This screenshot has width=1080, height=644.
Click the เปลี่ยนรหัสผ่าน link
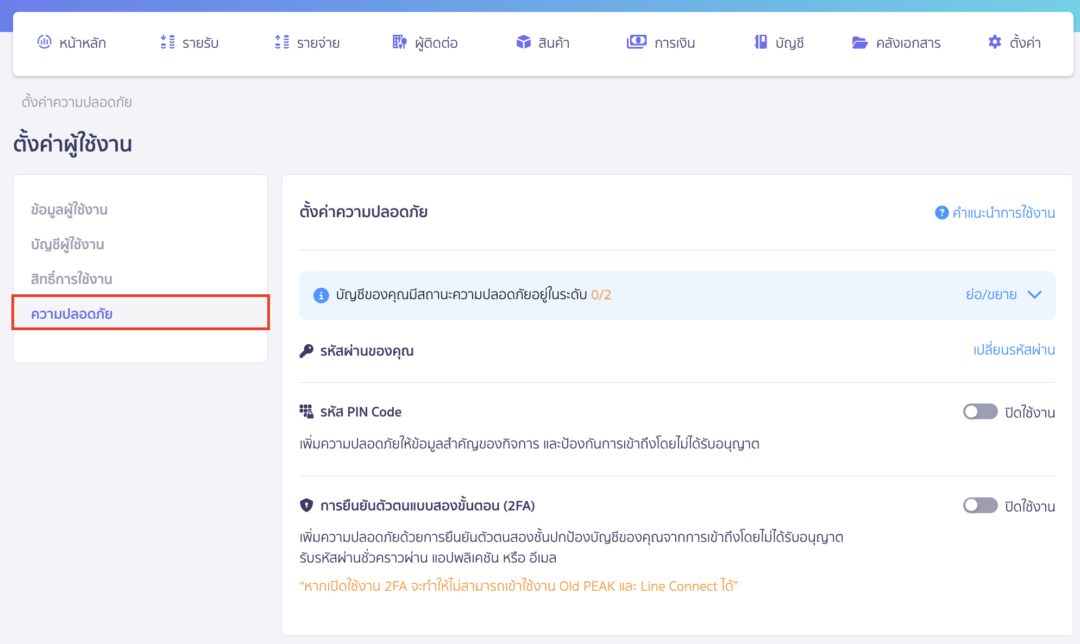(x=1013, y=350)
